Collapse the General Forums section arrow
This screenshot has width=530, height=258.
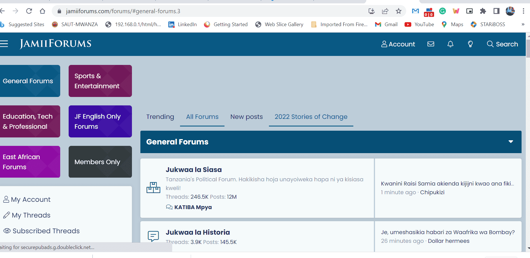pyautogui.click(x=511, y=142)
